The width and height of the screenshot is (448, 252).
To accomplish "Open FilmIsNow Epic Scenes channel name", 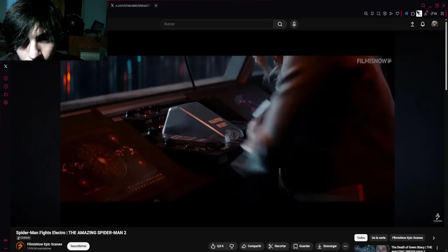I will (x=44, y=244).
